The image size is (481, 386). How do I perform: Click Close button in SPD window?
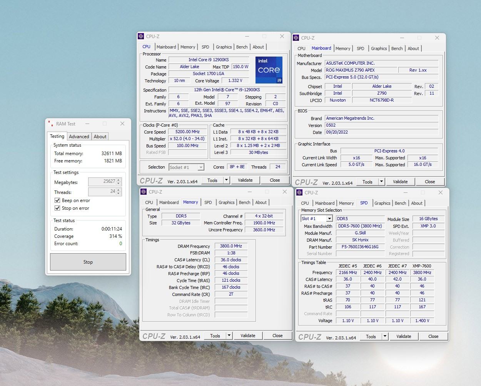pyautogui.click(x=433, y=336)
